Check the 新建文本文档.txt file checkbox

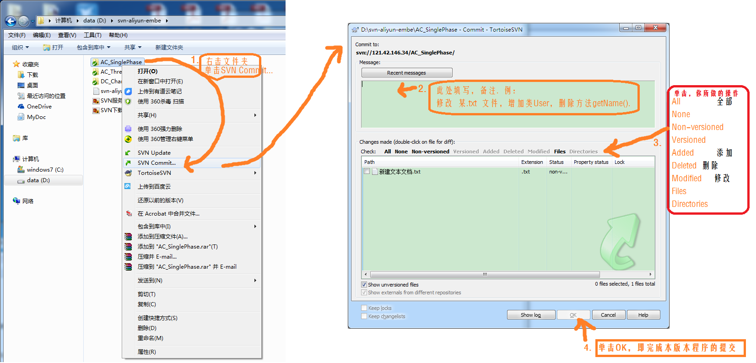(367, 171)
